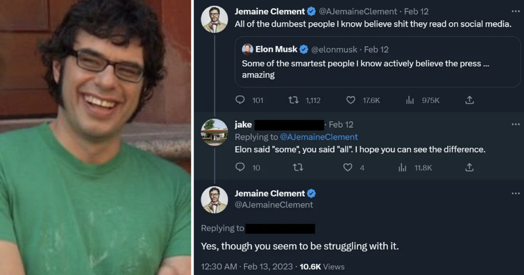
Task: Like Elon Musk's quoted tweet
Action: click(x=350, y=100)
